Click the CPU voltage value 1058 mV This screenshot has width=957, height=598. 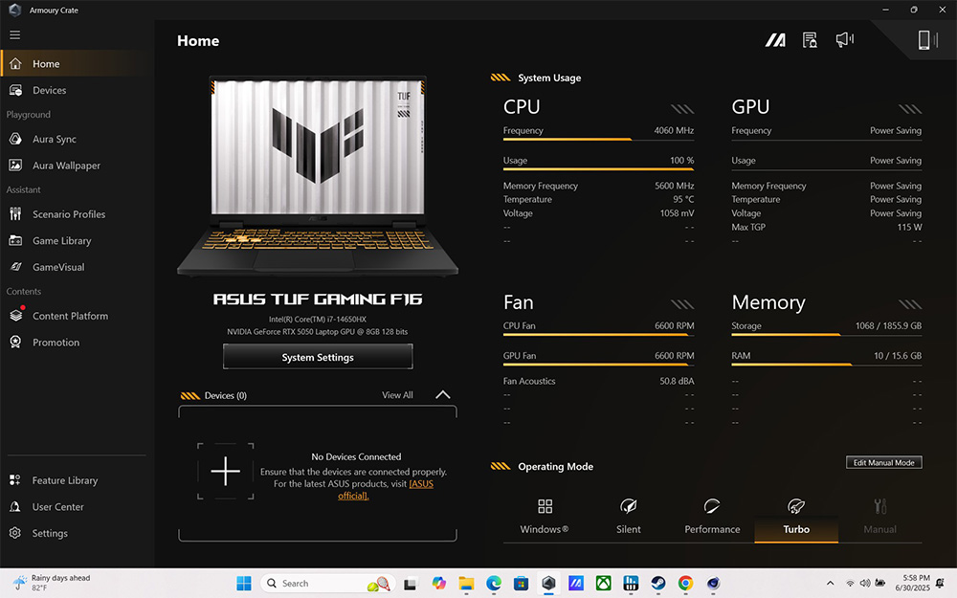point(677,213)
